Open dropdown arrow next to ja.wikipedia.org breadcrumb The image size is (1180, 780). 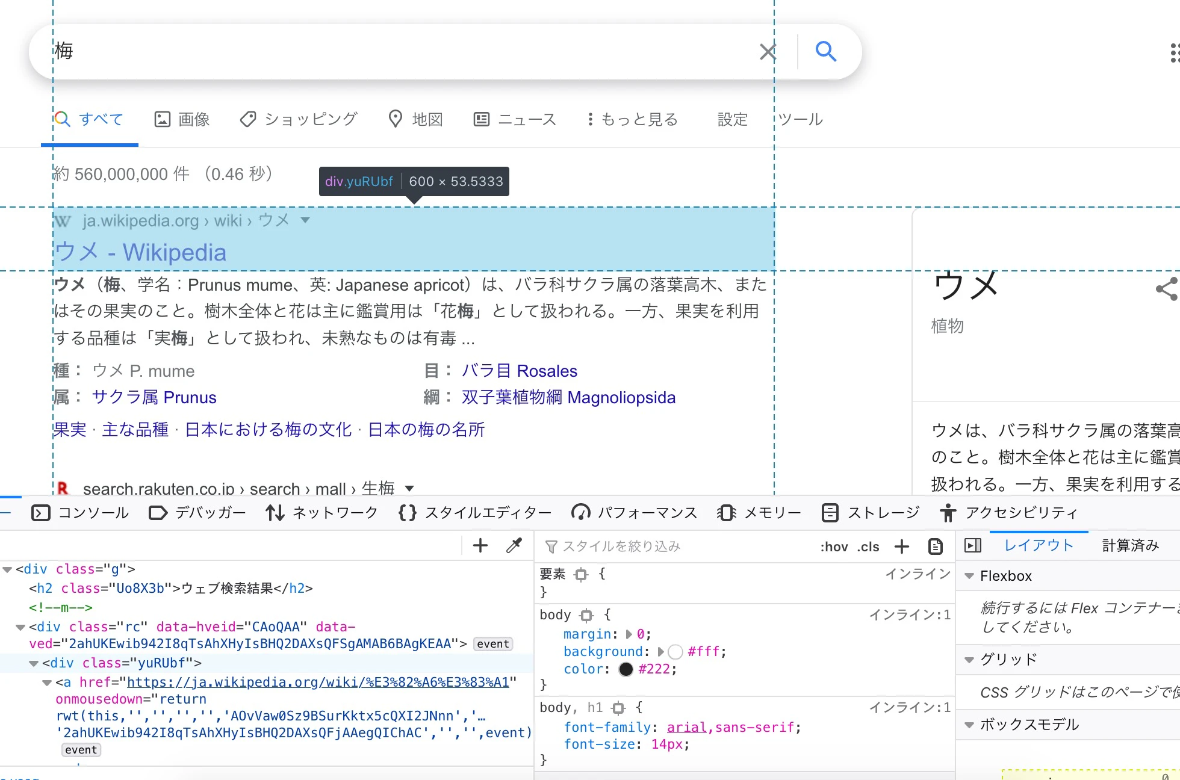[x=305, y=220]
